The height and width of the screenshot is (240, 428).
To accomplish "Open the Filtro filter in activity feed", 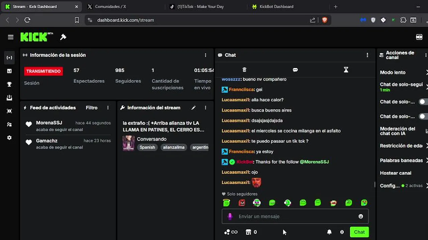I will click(92, 108).
